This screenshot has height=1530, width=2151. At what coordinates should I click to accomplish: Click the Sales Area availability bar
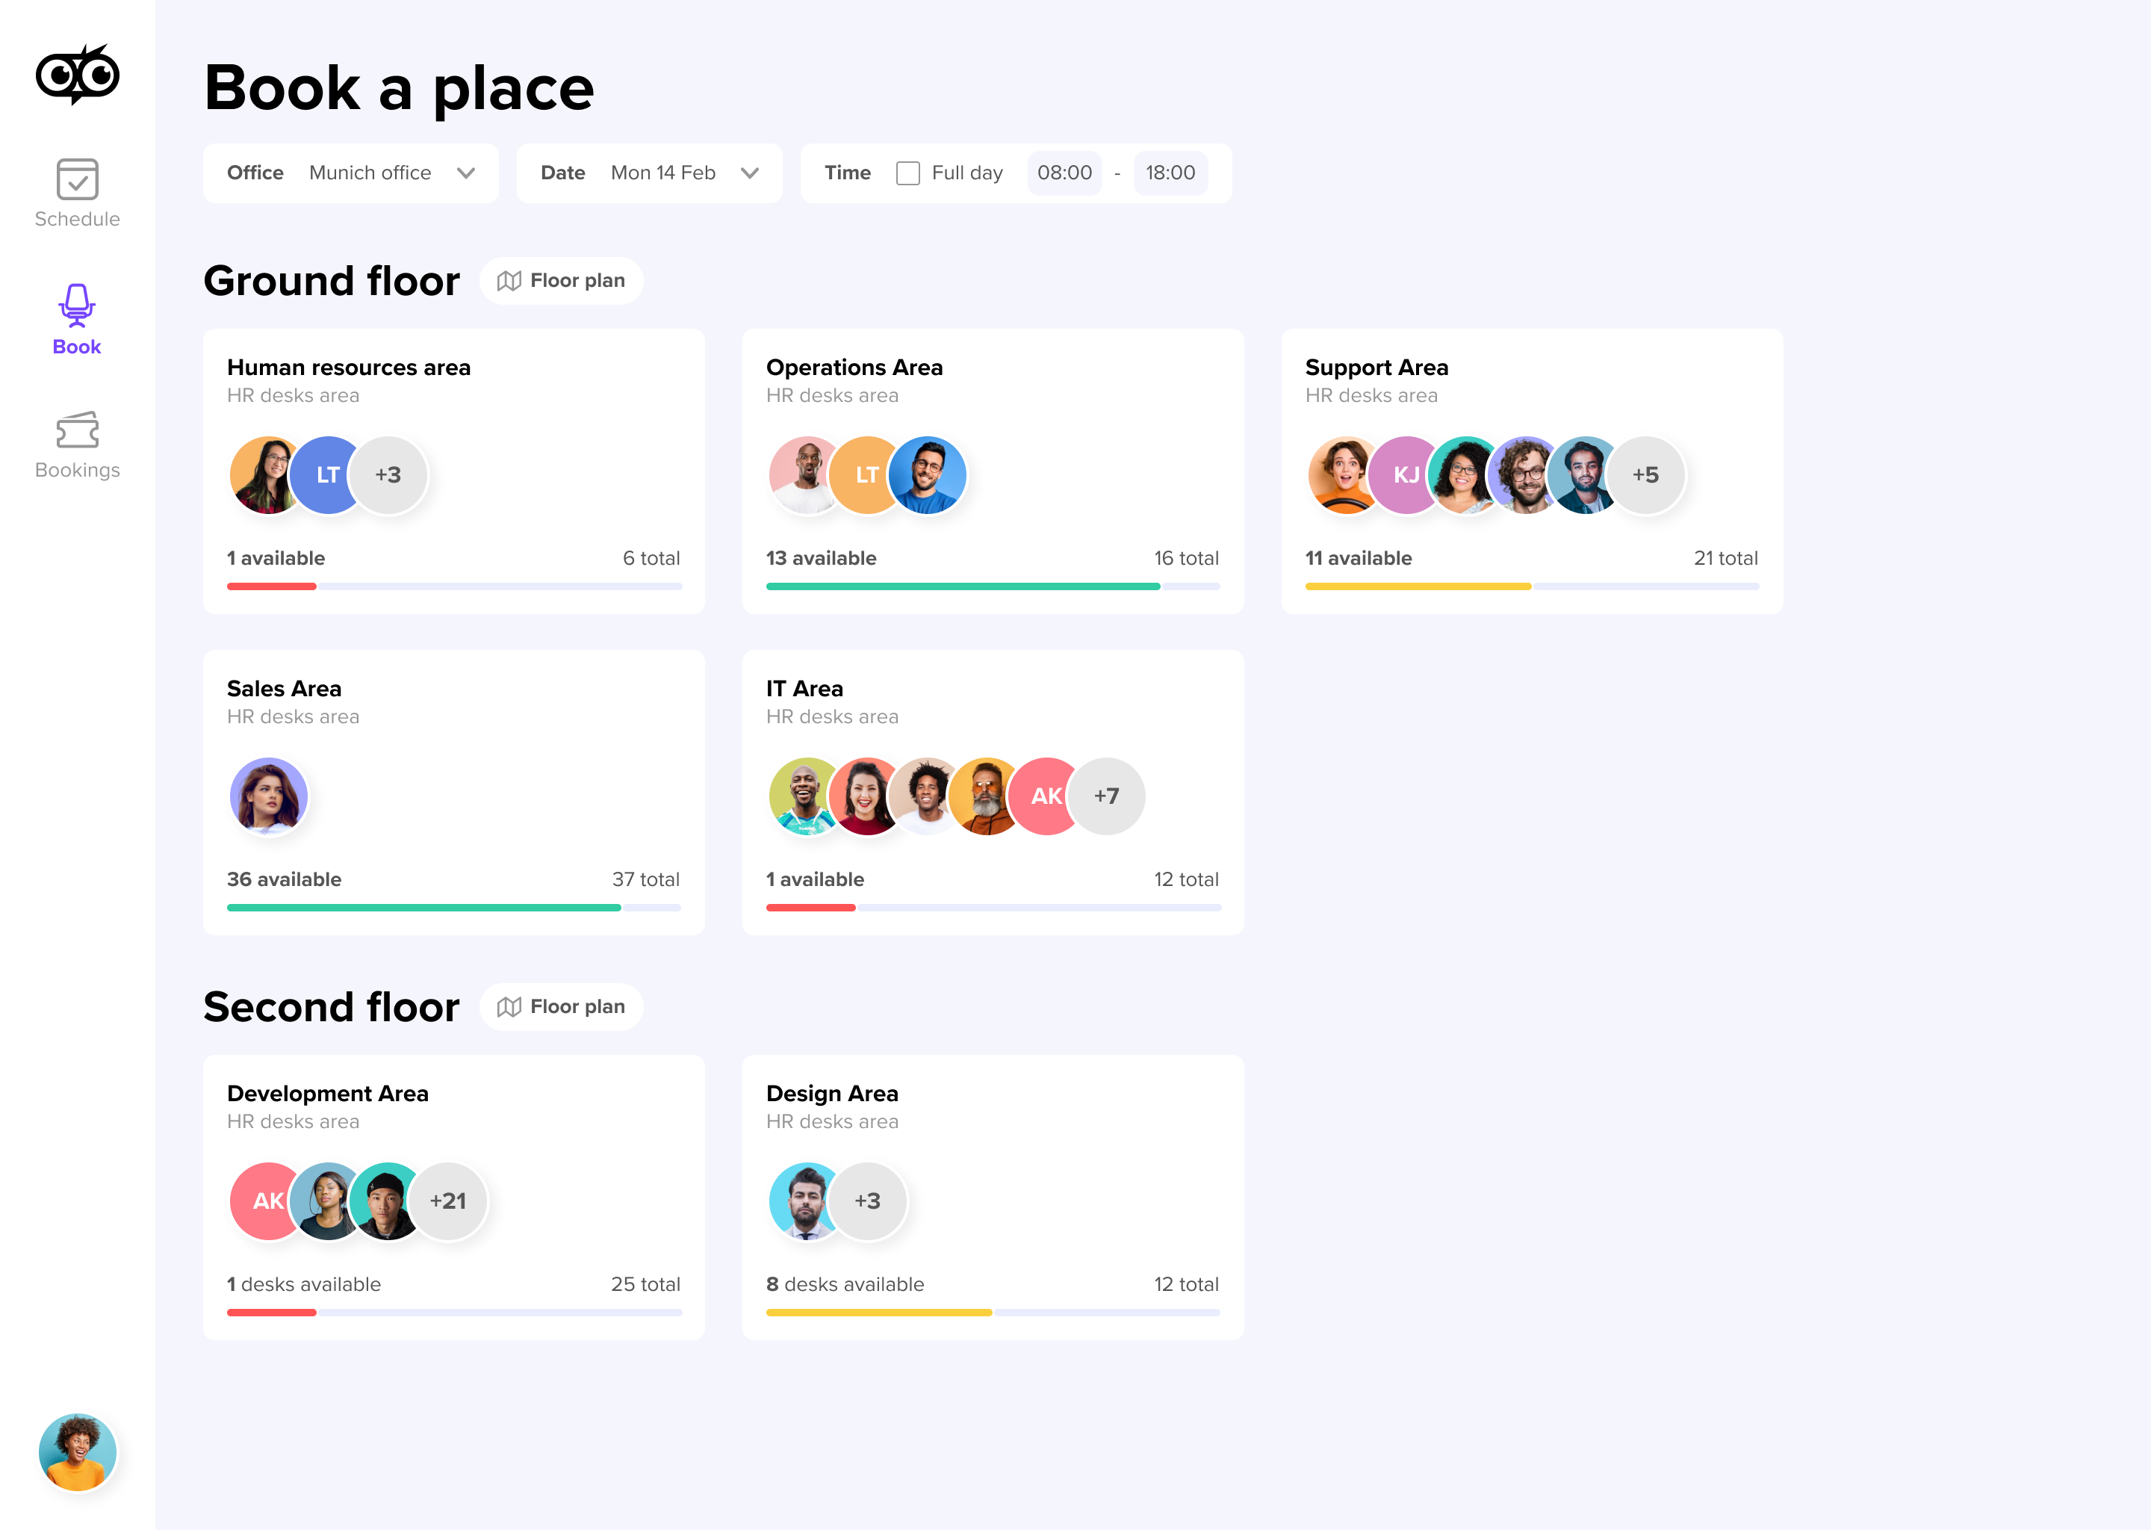click(x=454, y=906)
